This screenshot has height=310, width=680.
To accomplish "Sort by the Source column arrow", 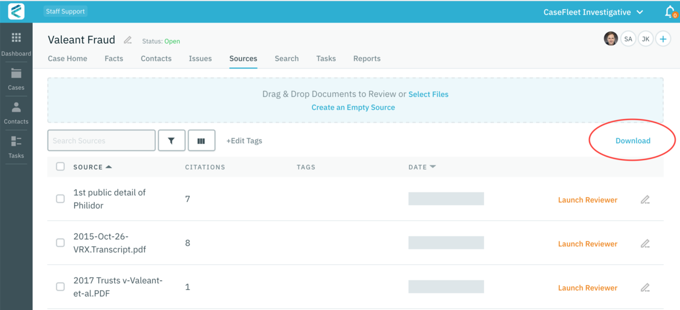I will pos(109,167).
